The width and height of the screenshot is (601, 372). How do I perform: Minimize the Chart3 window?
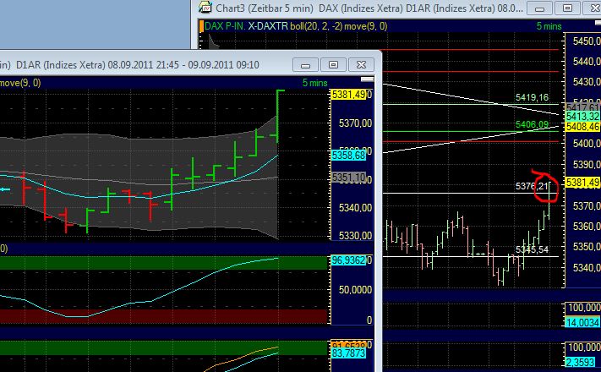point(539,8)
